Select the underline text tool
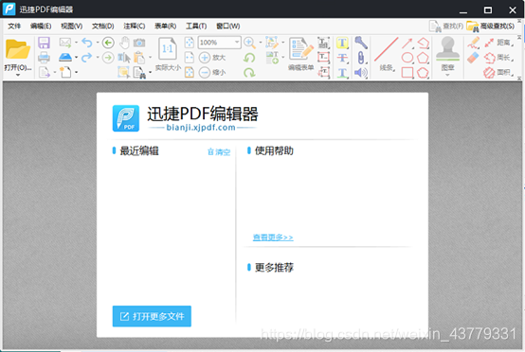525x352 pixels. pyautogui.click(x=342, y=73)
